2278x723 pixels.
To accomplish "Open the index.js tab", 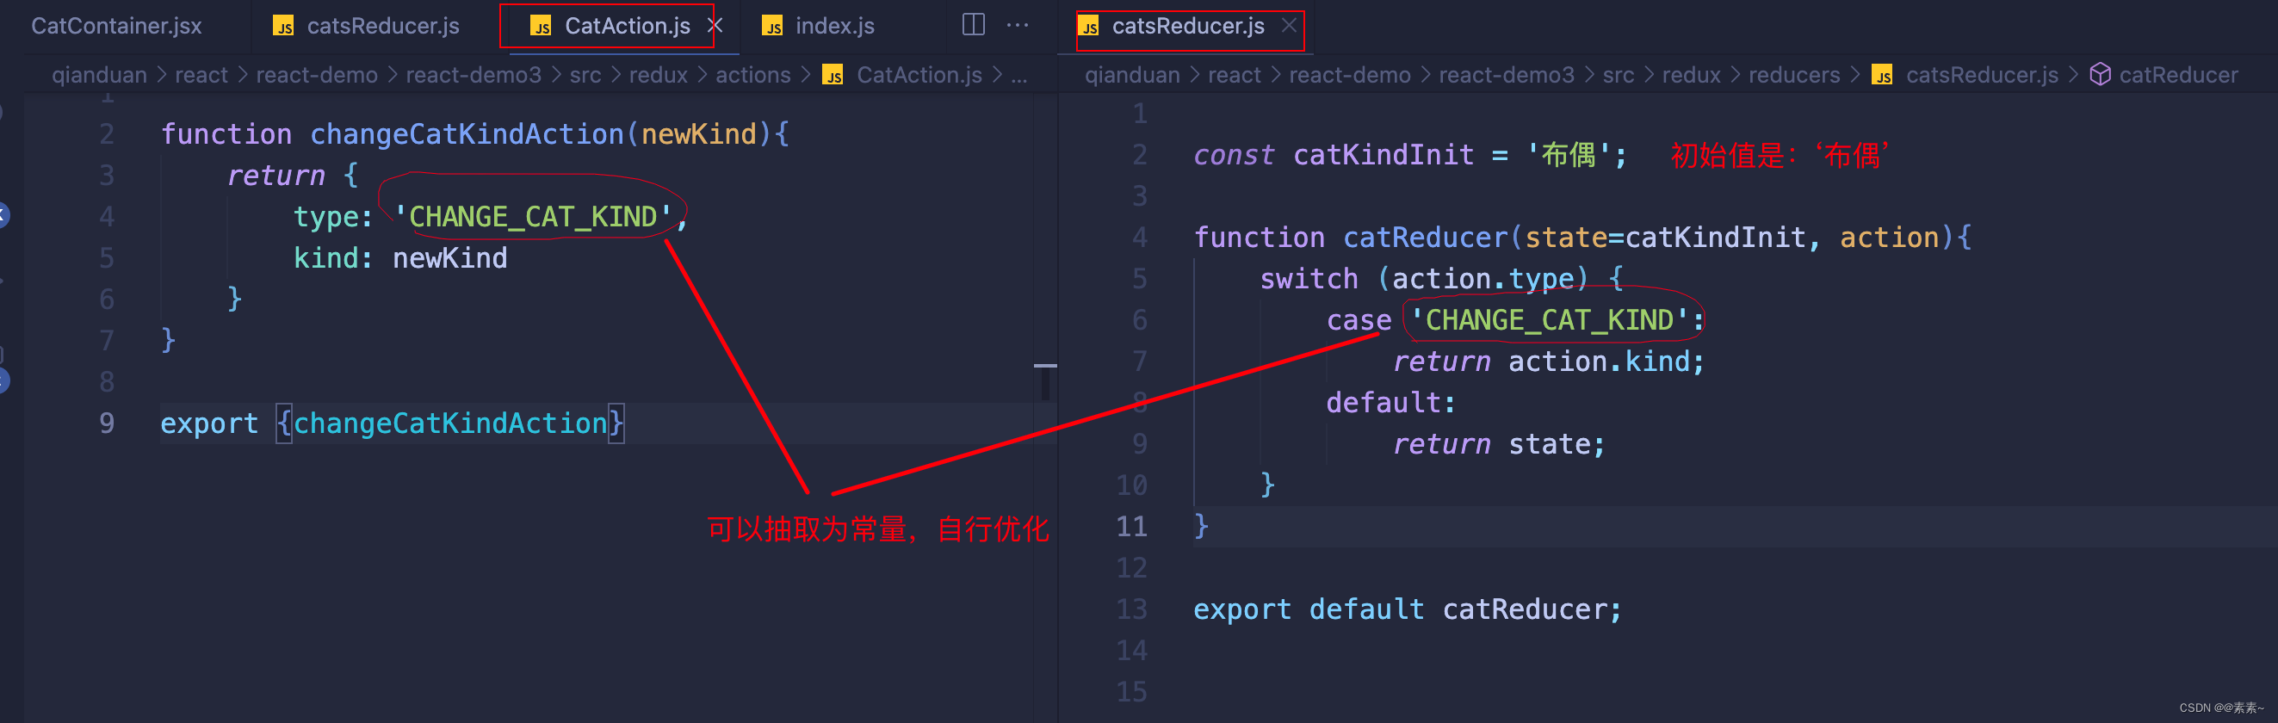I will pos(835,26).
